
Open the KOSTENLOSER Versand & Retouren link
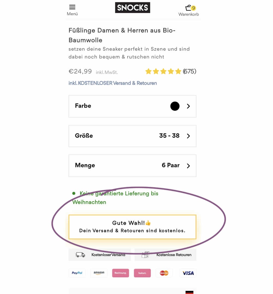coord(113,83)
